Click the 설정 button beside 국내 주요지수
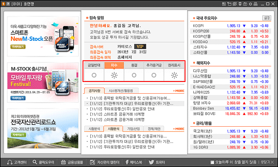This screenshot has height=167, width=278. [266, 18]
